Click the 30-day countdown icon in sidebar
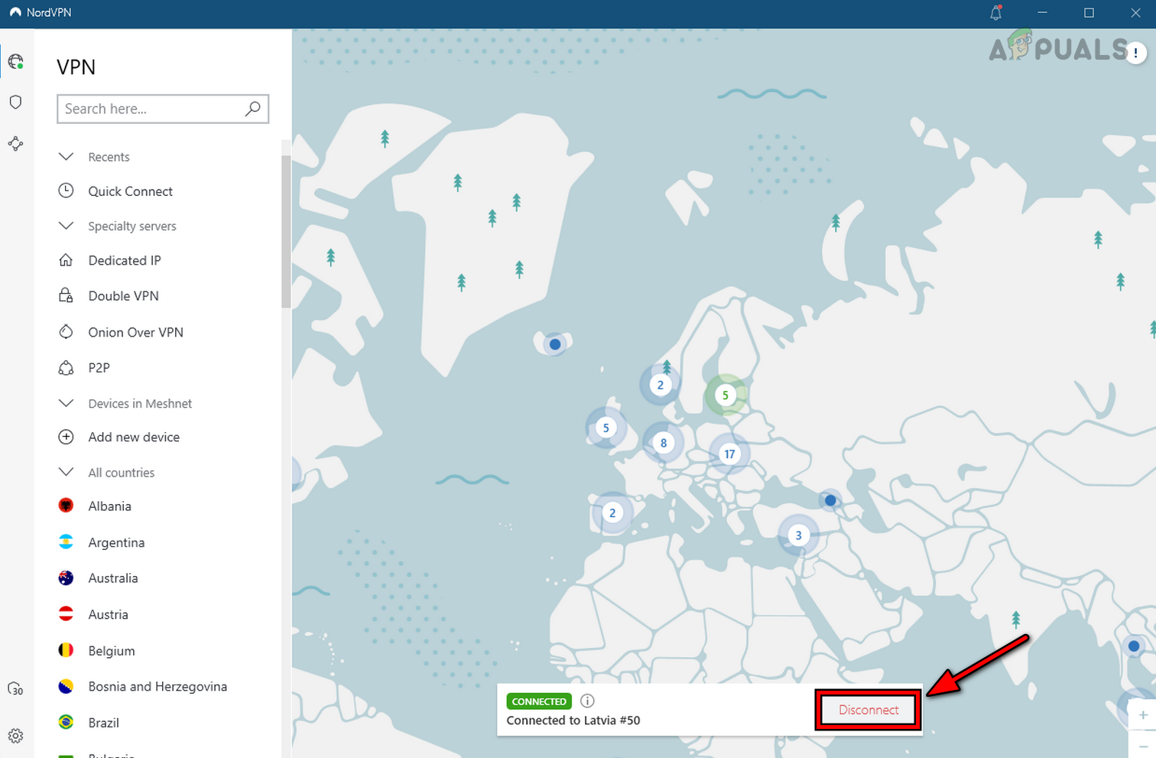The image size is (1156, 758). point(15,689)
